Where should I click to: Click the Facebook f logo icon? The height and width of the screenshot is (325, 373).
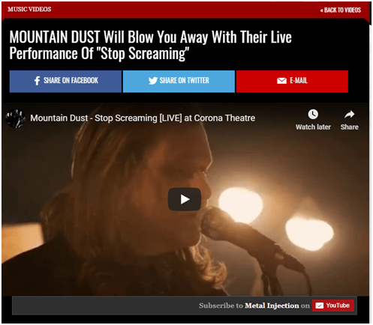pos(37,81)
